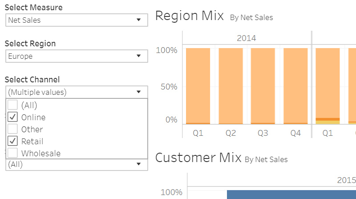Click the 2014 Q2 orange bar
Screen dimensions: 356x199
(231, 85)
